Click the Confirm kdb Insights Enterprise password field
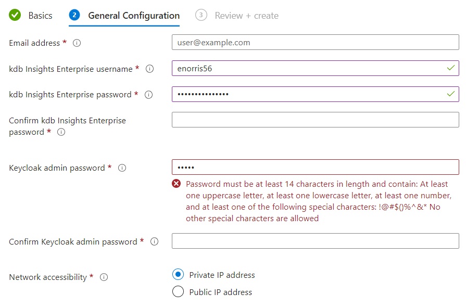Viewport: 466px width, 307px height. [x=316, y=120]
